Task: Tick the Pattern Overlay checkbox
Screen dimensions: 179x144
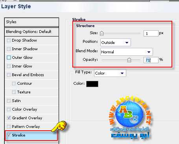Action: [9, 127]
